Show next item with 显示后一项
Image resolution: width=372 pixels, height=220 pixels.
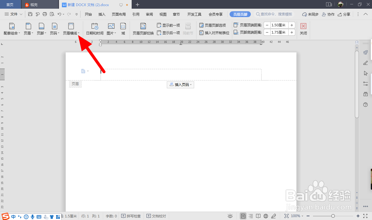169,33
